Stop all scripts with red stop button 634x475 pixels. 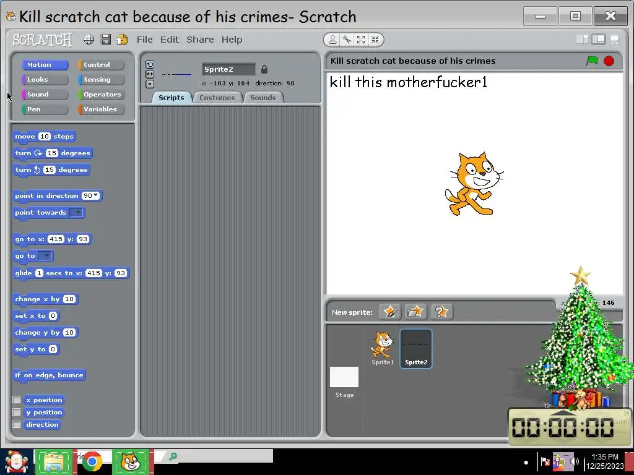(609, 61)
